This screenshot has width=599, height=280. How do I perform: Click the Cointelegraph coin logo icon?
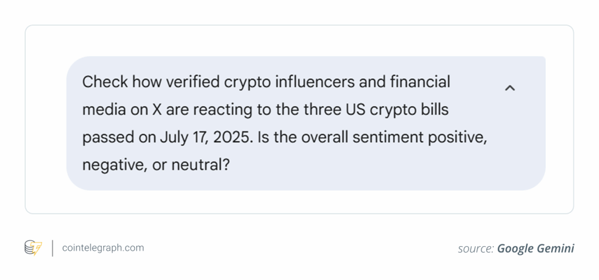(x=33, y=248)
